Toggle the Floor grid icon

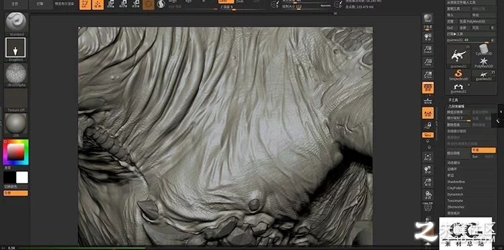[x=427, y=101]
